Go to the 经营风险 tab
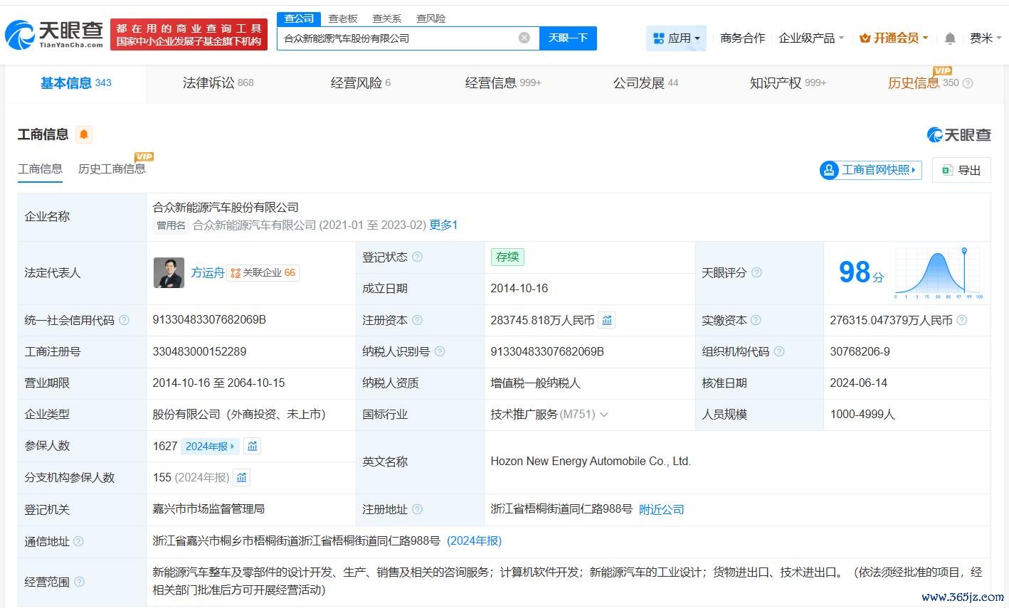Image resolution: width=1009 pixels, height=608 pixels. 361,83
